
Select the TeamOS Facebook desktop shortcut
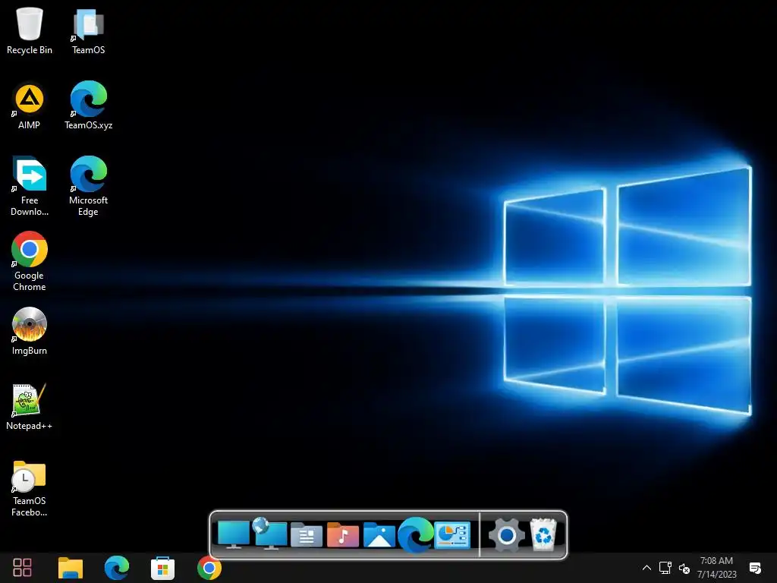[x=30, y=488]
